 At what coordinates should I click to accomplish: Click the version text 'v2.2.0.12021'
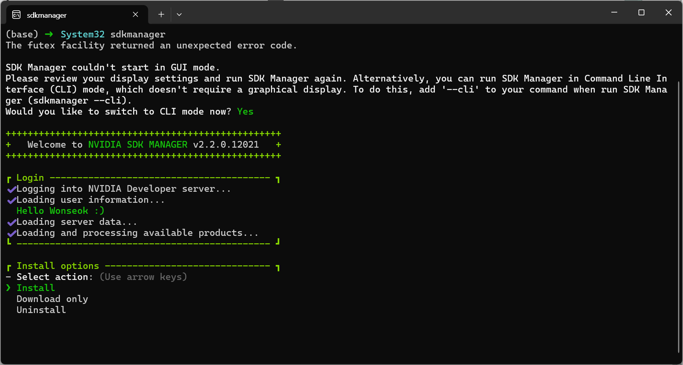point(226,145)
